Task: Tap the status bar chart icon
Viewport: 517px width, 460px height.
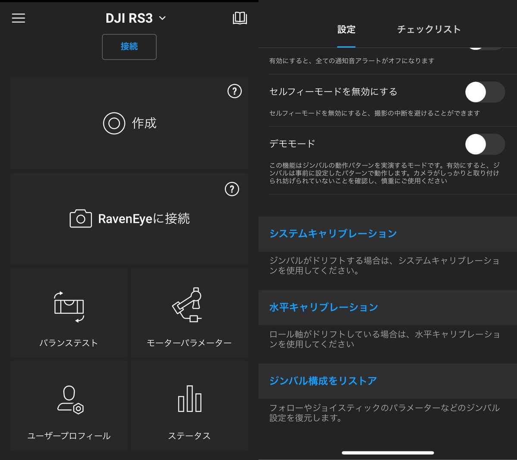Action: [190, 399]
